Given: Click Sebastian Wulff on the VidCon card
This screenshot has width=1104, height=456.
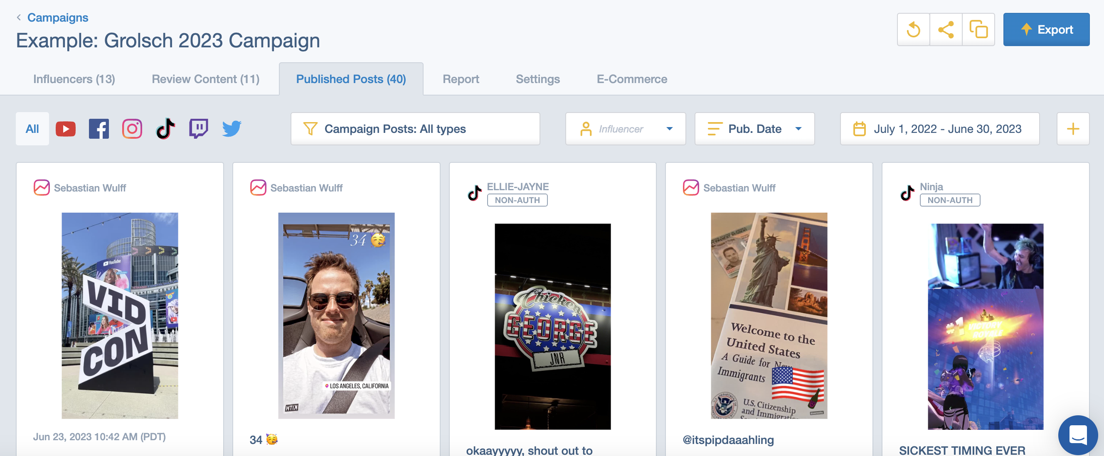Looking at the screenshot, I should coord(90,188).
